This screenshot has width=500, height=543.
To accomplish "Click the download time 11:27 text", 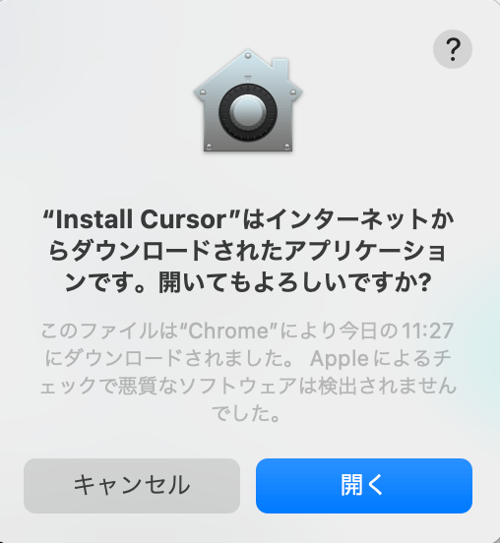I will click(427, 331).
